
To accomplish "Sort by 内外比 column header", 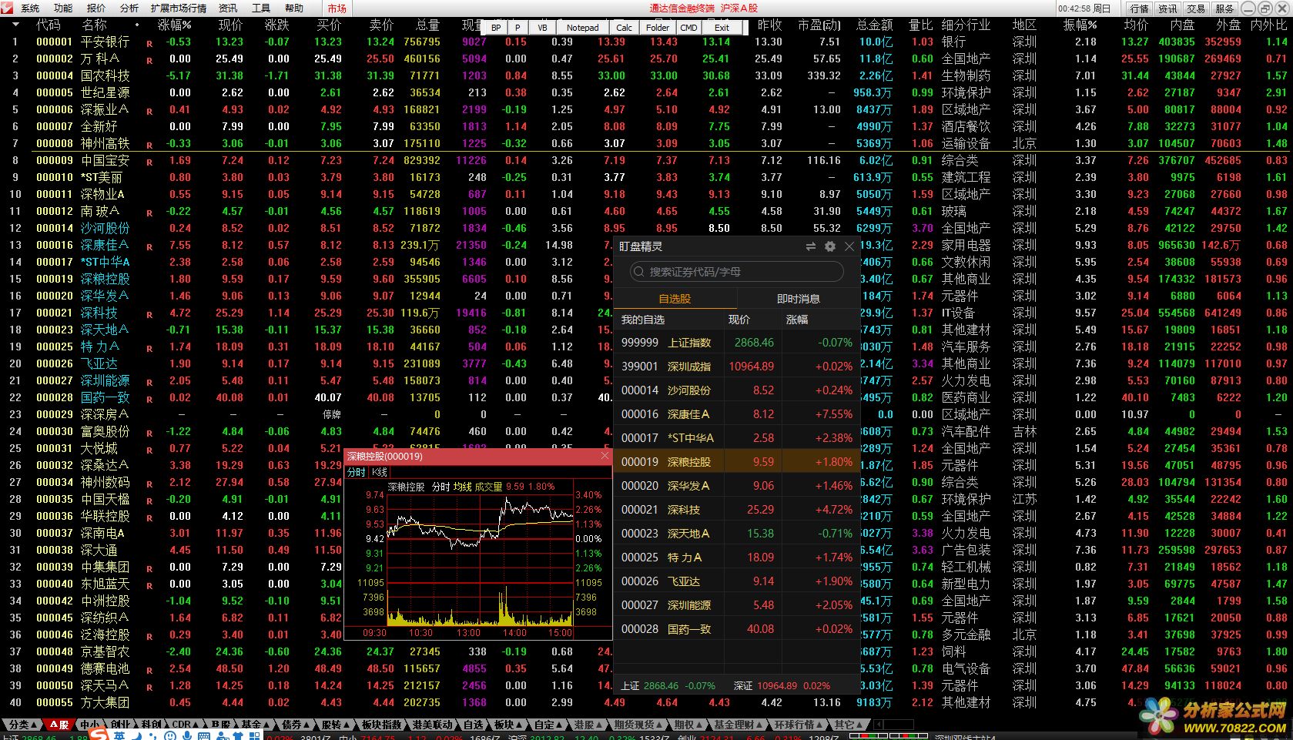I will (x=1268, y=25).
